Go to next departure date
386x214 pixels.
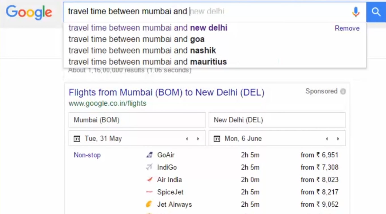coord(198,139)
